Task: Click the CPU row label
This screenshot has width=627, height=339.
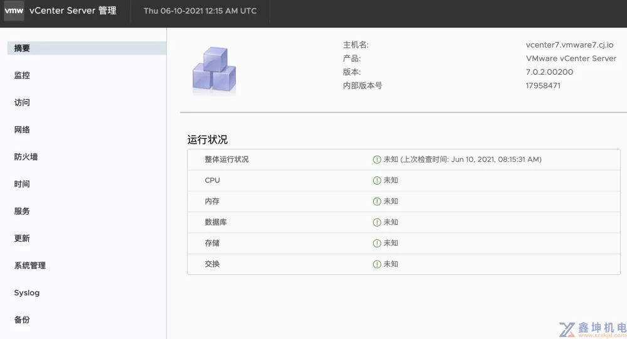Action: tap(213, 181)
